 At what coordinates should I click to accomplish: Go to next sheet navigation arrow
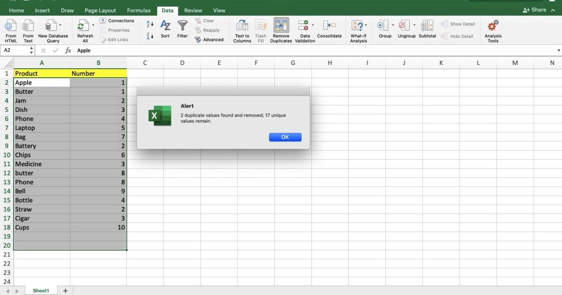point(17,291)
